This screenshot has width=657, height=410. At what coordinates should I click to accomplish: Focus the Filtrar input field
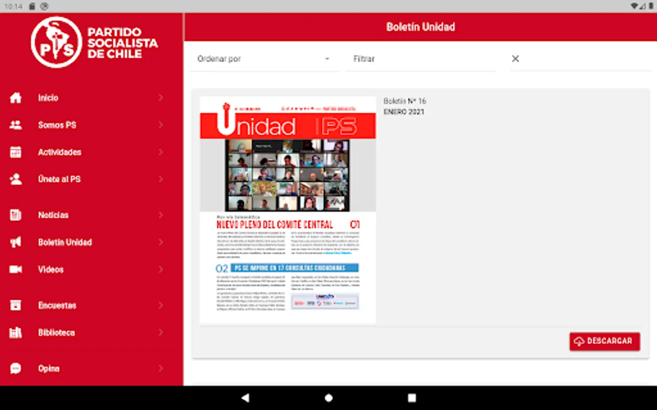click(421, 59)
